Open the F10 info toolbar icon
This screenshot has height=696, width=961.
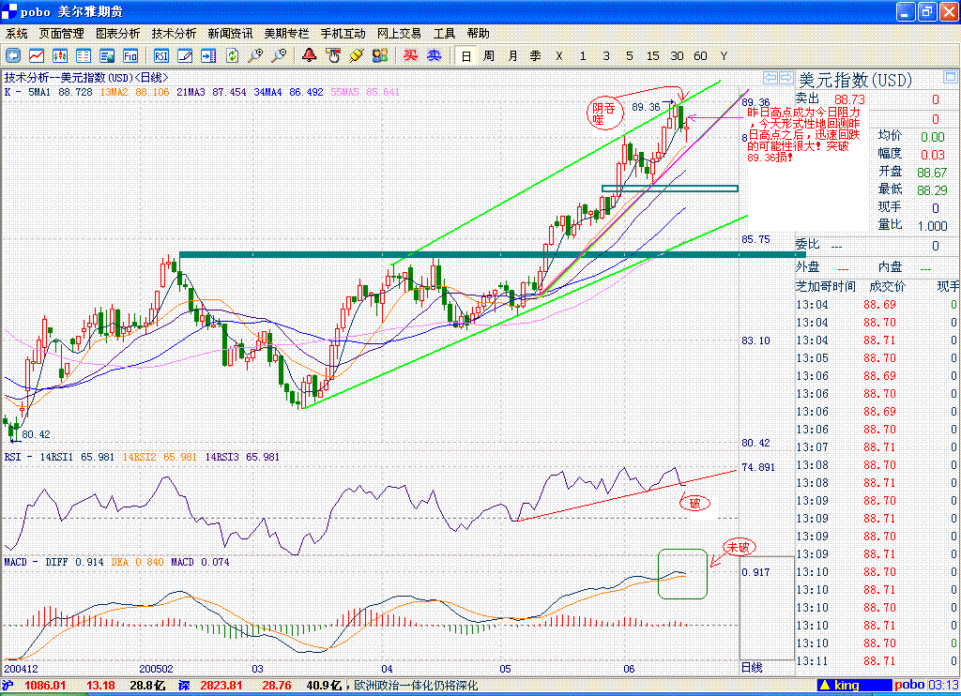[130, 55]
